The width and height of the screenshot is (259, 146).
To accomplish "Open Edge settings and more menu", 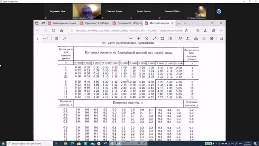I will (221, 30).
